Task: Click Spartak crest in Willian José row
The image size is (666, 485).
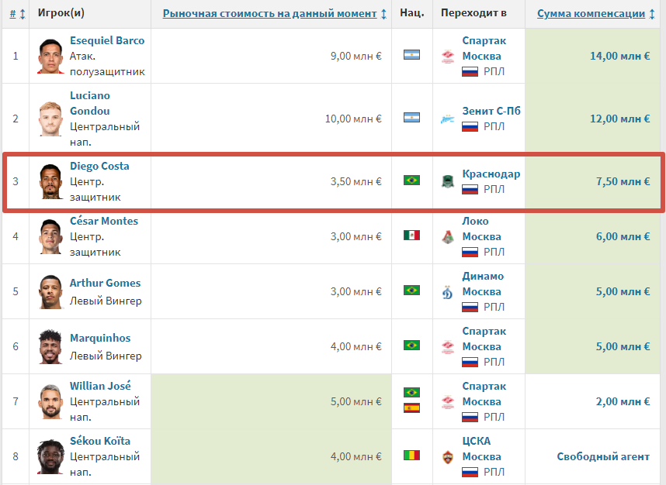Action: (x=448, y=401)
